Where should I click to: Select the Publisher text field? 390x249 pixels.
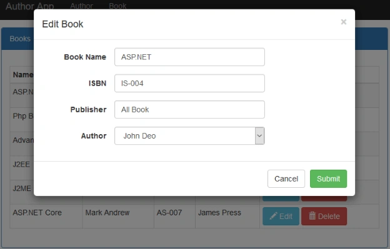click(x=189, y=109)
